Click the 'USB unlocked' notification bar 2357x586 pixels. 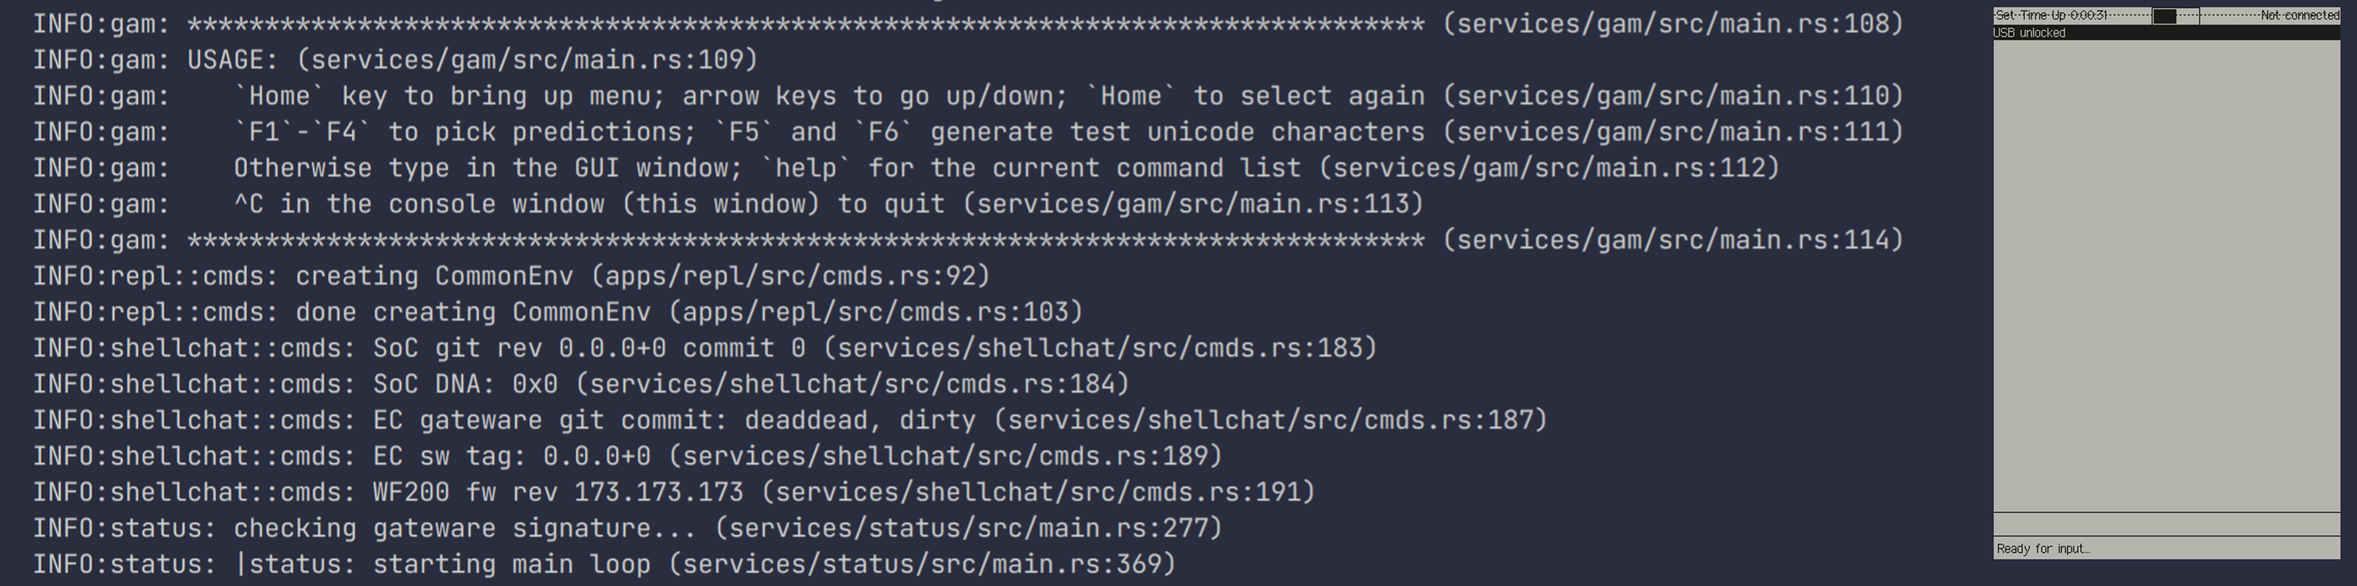pos(2165,33)
